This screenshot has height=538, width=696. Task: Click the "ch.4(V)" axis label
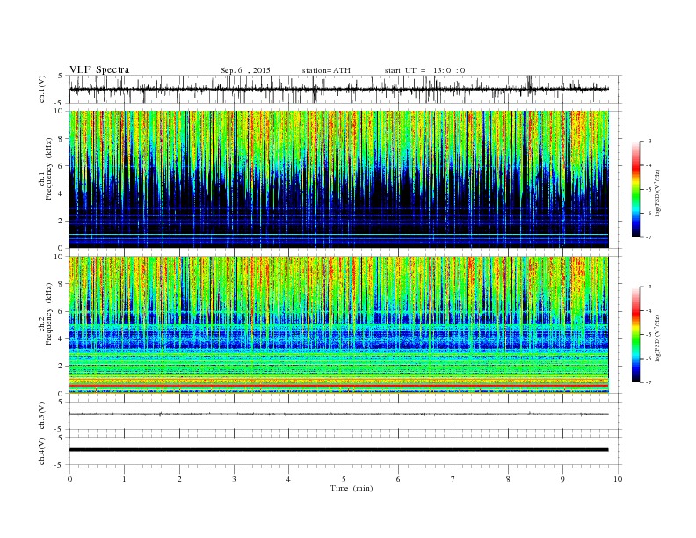[x=41, y=451]
